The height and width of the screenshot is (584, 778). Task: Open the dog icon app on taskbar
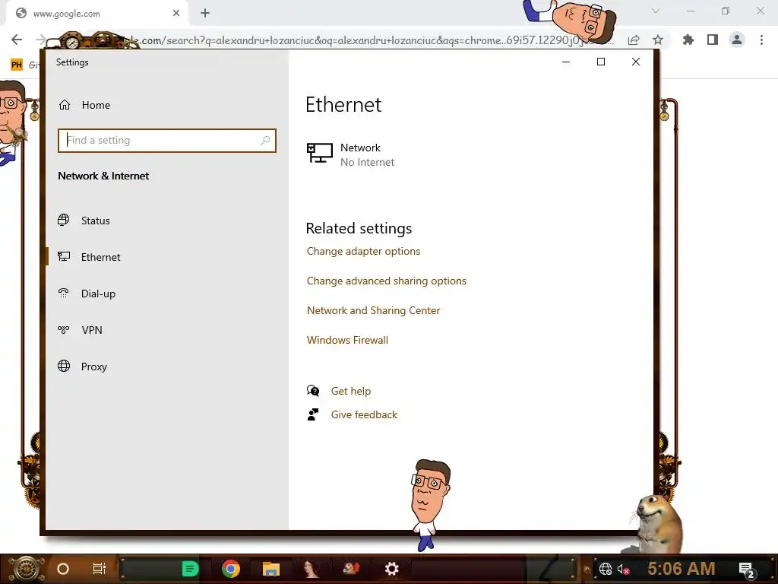351,569
